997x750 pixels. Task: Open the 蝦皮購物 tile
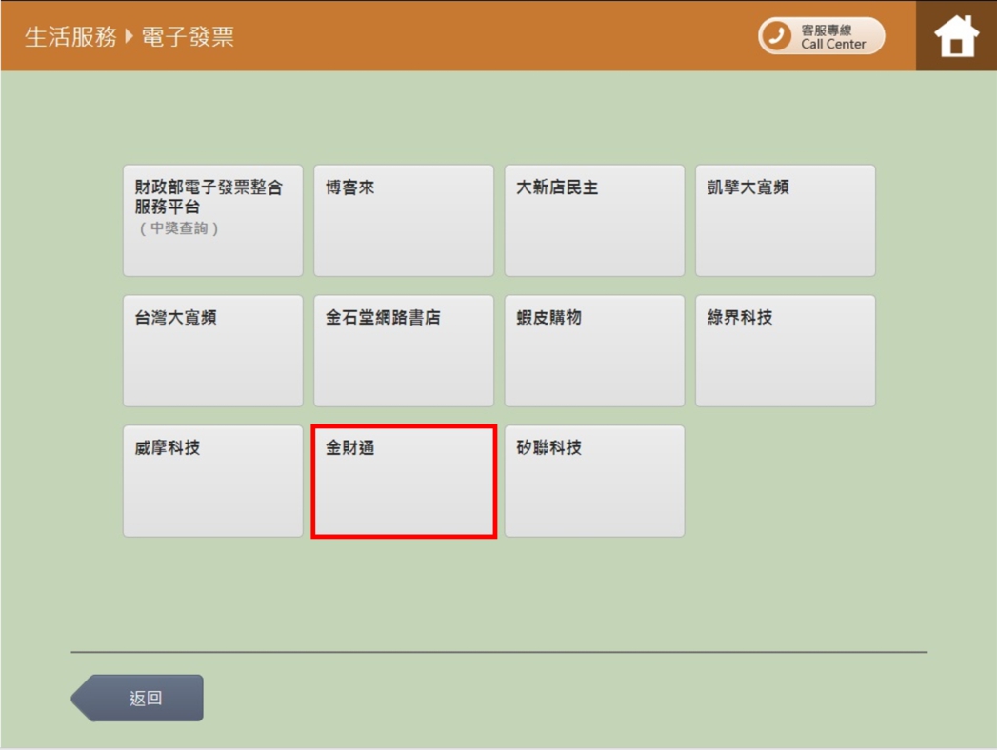[593, 349]
